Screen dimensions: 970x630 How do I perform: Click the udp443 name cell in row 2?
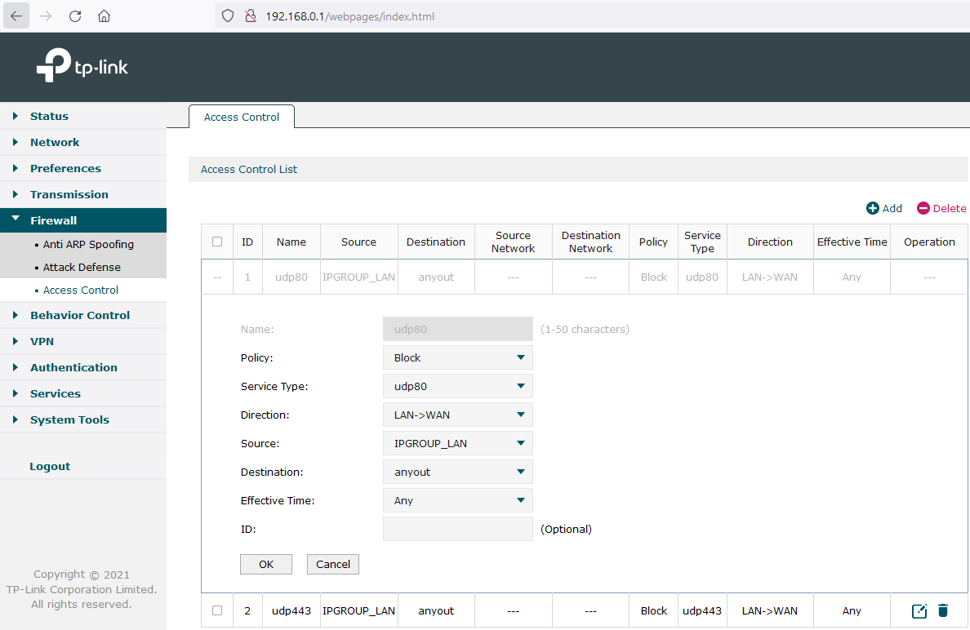[291, 611]
